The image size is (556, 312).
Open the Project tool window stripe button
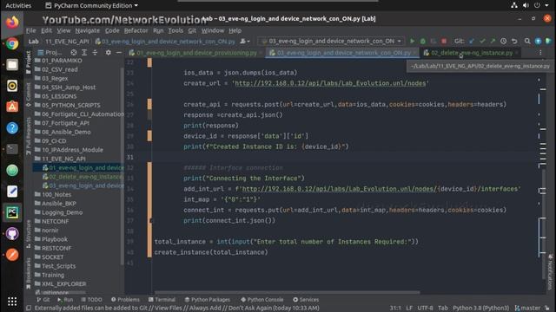[29, 62]
